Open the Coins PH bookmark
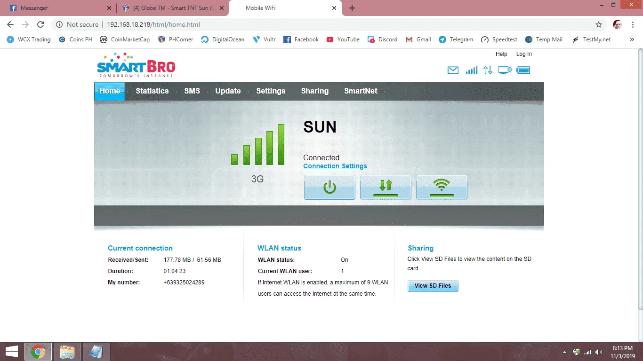Viewport: 643px width, 361px height. coord(75,39)
